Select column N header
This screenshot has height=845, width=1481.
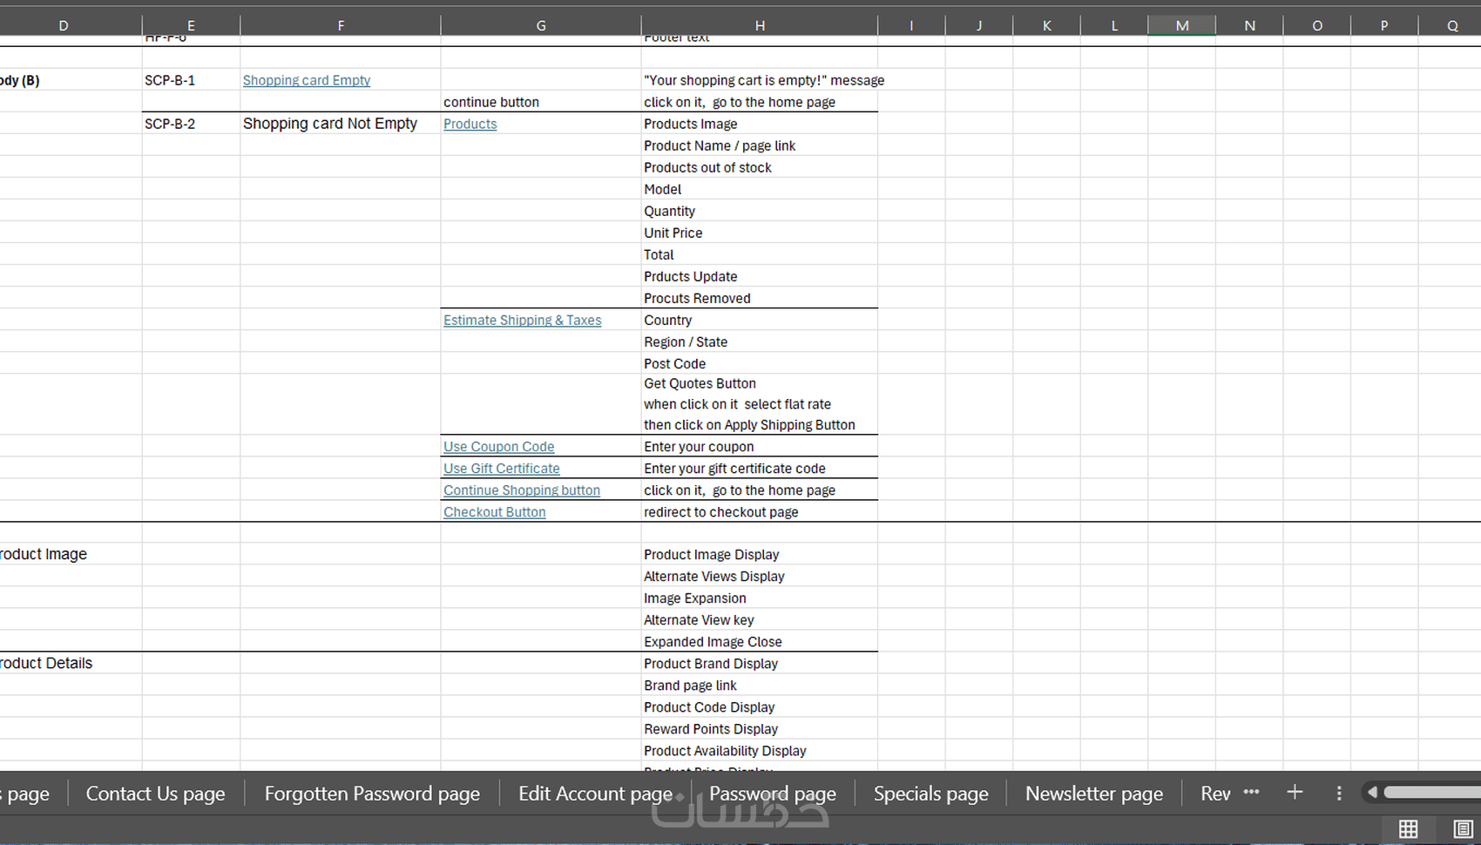tap(1249, 26)
